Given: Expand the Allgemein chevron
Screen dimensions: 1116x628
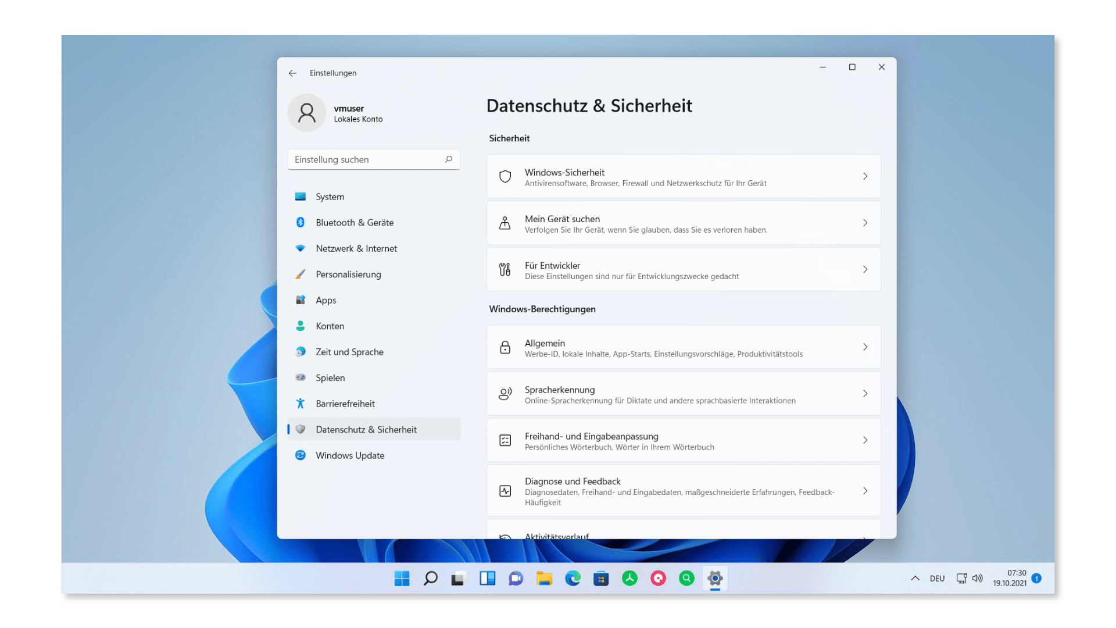Looking at the screenshot, I should (865, 347).
